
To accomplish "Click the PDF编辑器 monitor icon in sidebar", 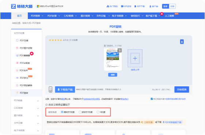I will [x=17, y=55].
